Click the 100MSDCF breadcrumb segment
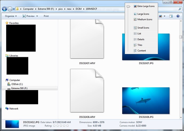This screenshot has width=184, height=131. 91,9
